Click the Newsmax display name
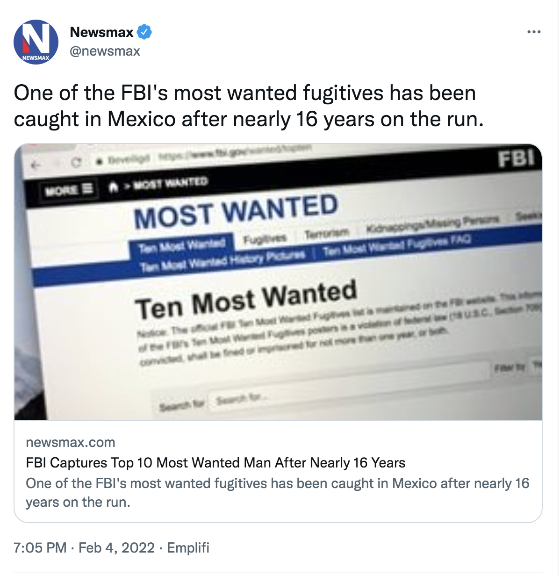 pos(102,32)
